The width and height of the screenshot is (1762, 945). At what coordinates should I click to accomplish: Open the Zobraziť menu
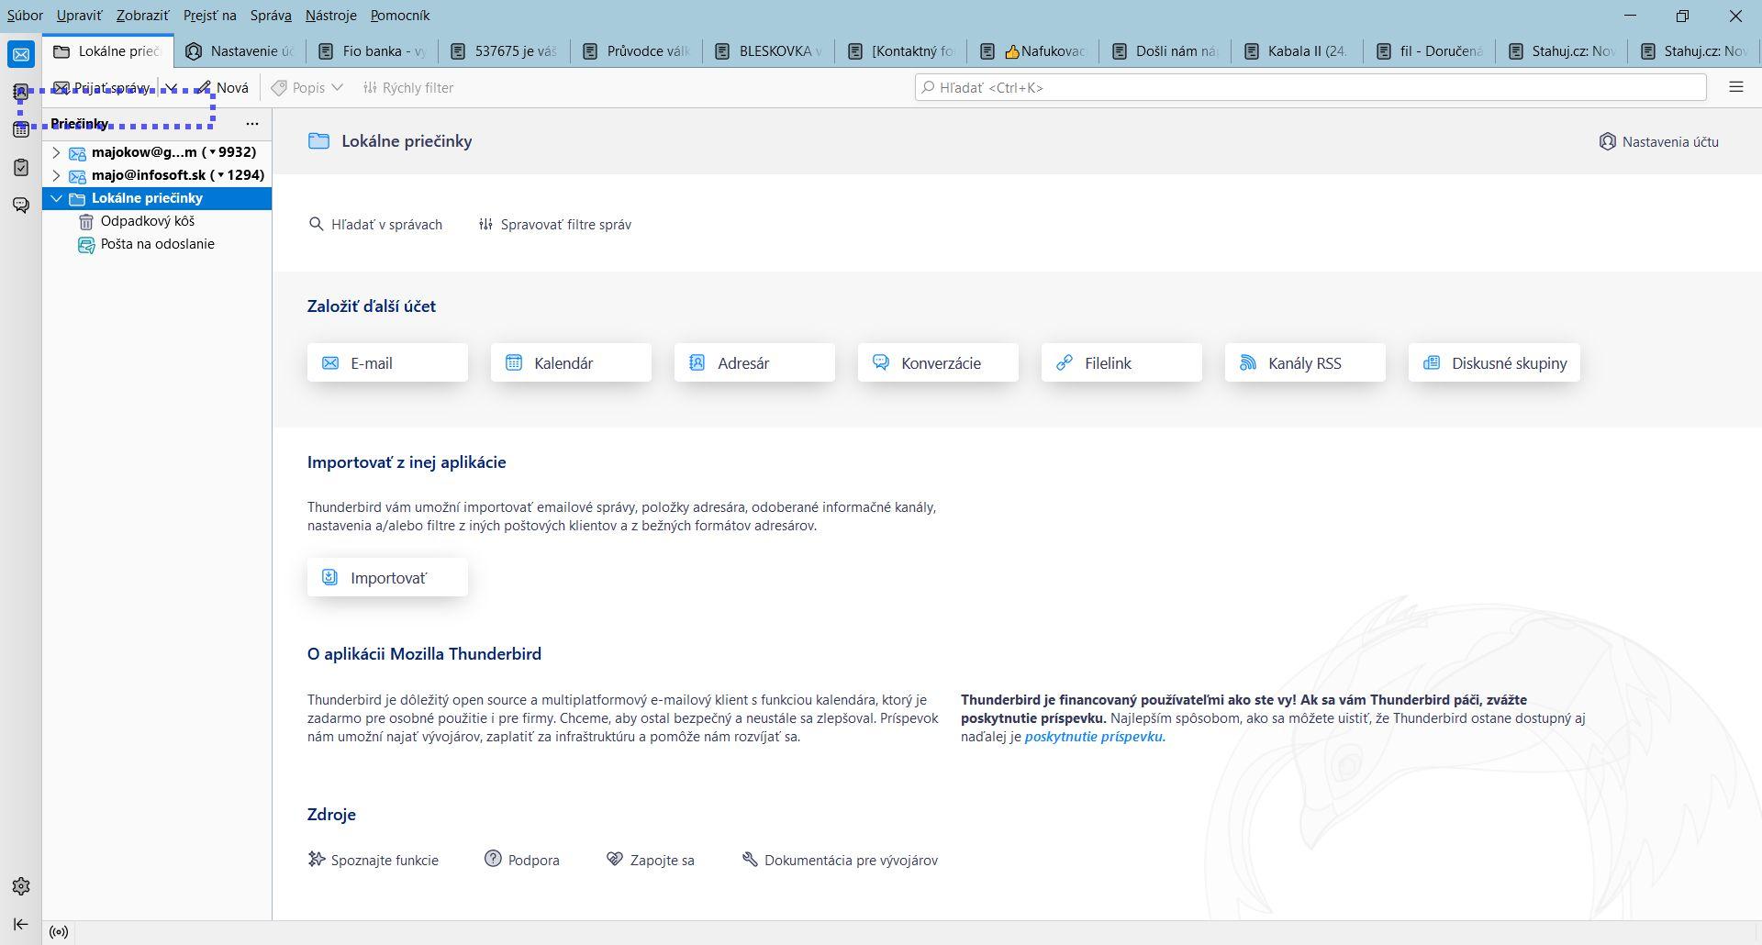[142, 16]
